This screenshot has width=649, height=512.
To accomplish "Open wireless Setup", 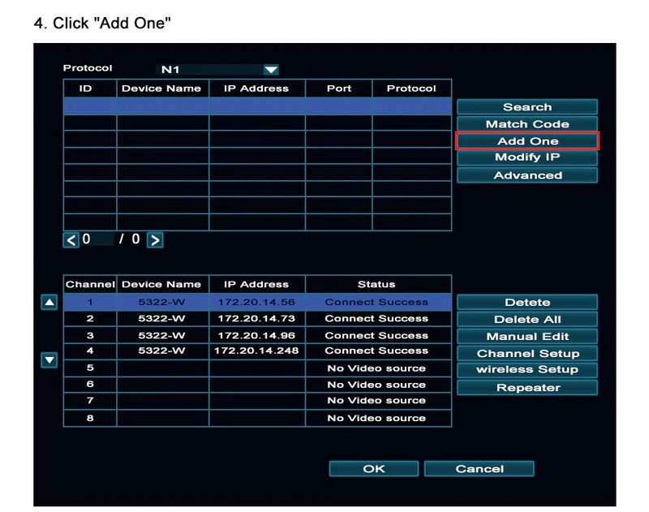I will pyautogui.click(x=527, y=370).
